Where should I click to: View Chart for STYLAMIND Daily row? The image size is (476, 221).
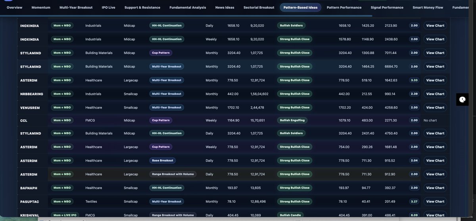[435, 133]
